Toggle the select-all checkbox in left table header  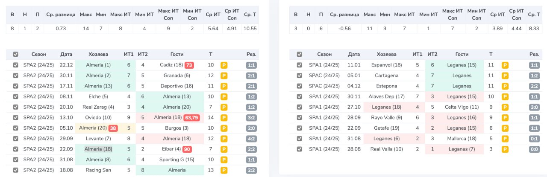pyautogui.click(x=16, y=54)
